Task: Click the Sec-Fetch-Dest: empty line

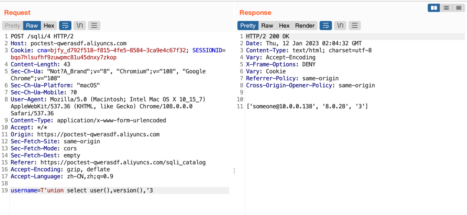Action: click(45, 155)
